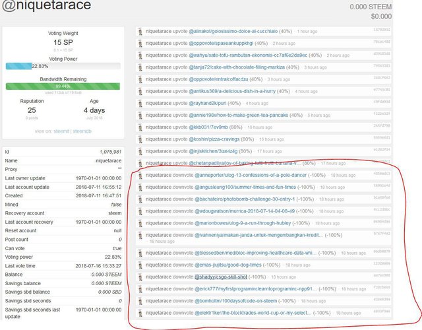The width and height of the screenshot is (422, 330).
Task: Open @tanja72 cake-with-chocolate-filling post link
Action: [237, 67]
